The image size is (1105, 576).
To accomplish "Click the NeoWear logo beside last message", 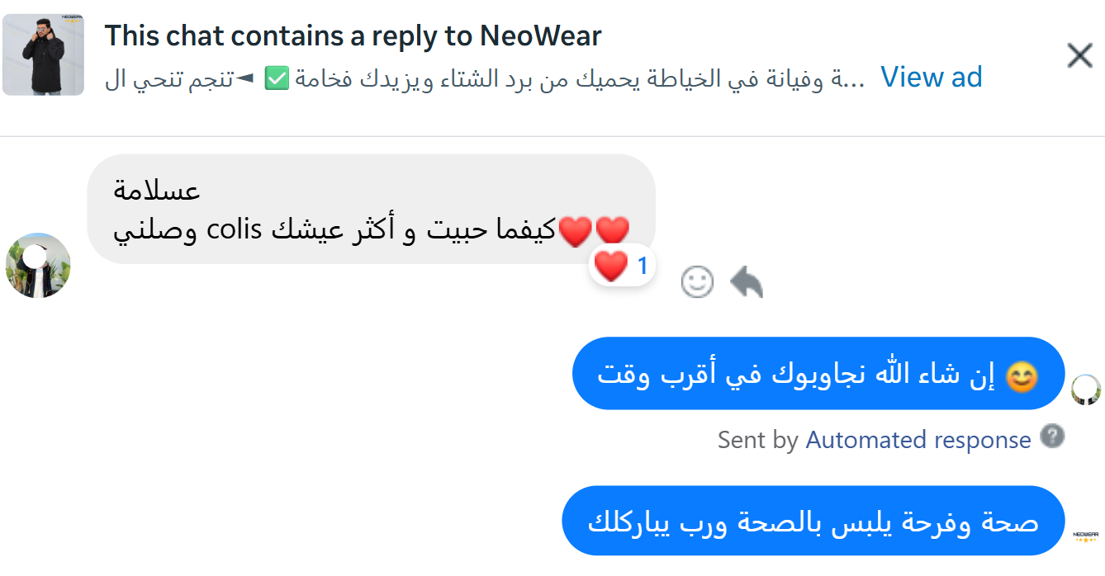I will (1085, 536).
